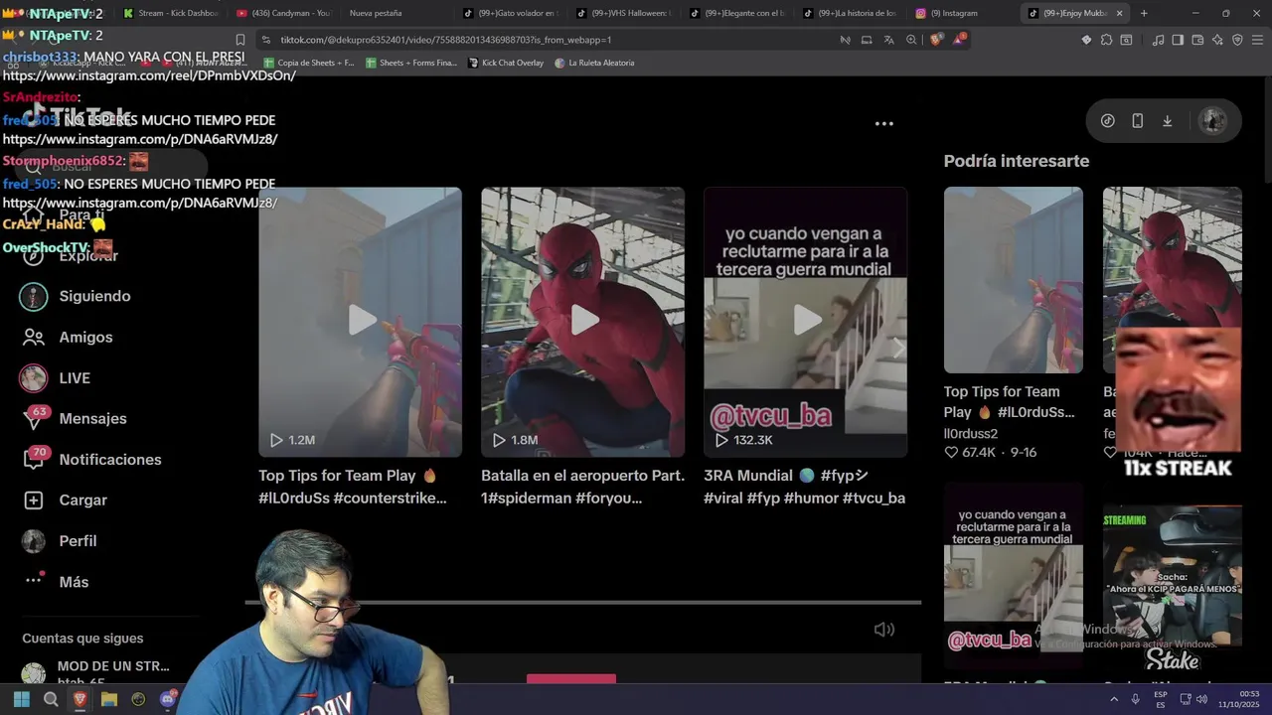Open File Explorer from taskbar
Viewport: 1272px width, 715px height.
click(x=109, y=699)
